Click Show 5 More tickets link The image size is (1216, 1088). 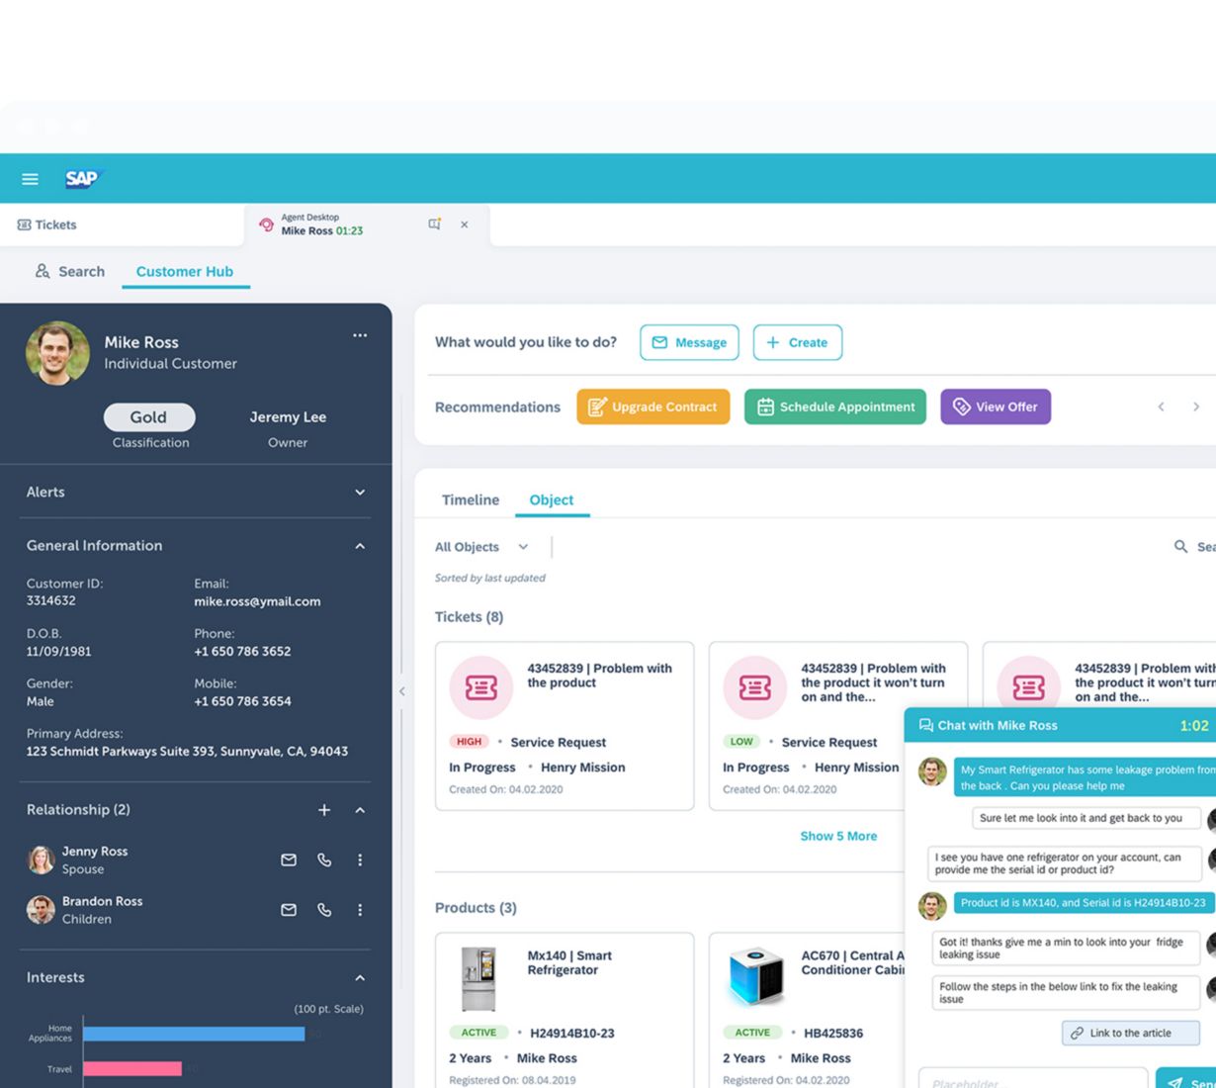click(x=838, y=836)
